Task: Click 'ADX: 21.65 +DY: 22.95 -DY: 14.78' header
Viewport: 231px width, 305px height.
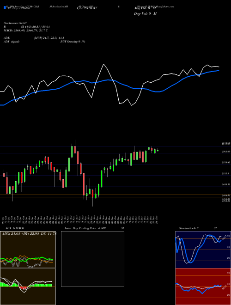Action: 29,234
